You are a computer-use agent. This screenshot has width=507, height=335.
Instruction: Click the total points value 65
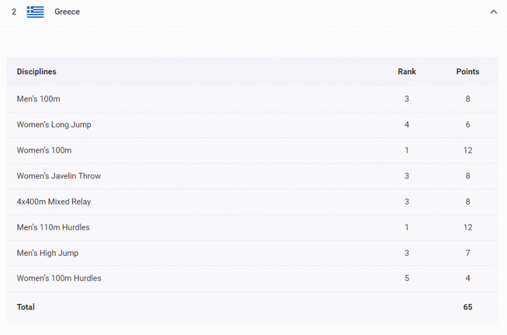click(x=468, y=307)
